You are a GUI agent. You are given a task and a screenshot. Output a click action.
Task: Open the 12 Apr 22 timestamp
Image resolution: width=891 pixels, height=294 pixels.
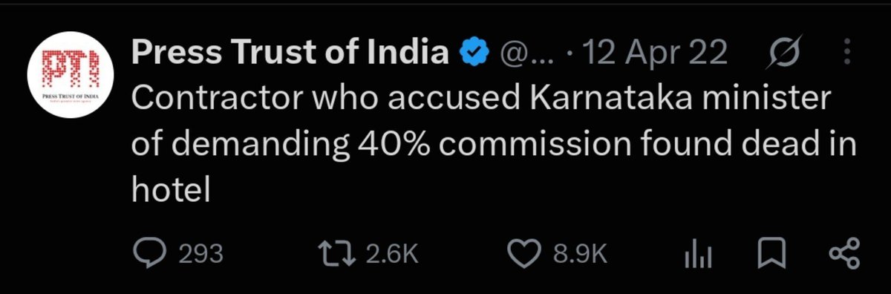[649, 54]
